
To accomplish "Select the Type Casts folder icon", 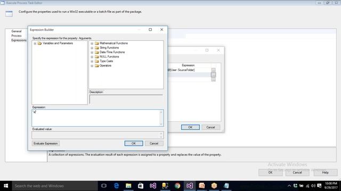I will [x=97, y=61].
